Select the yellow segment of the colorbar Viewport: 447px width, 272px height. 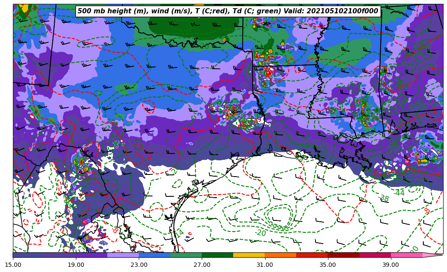coord(249,255)
